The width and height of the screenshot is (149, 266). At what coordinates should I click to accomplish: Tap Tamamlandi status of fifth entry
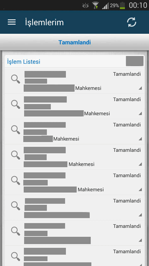127,175
